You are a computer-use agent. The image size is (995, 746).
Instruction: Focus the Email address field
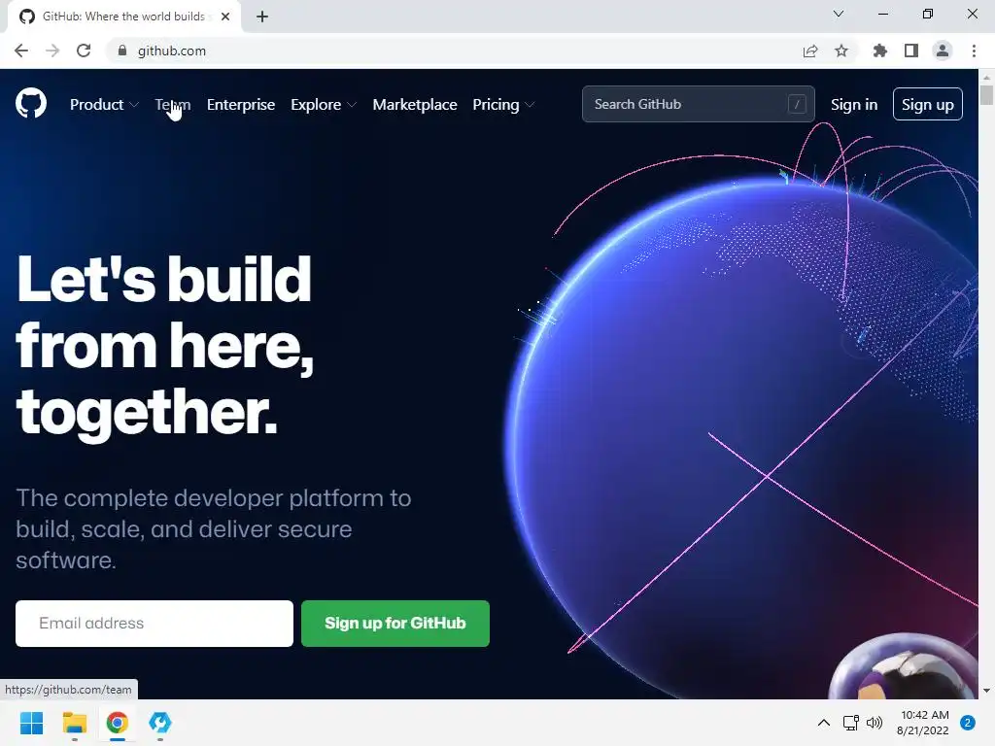tap(154, 624)
